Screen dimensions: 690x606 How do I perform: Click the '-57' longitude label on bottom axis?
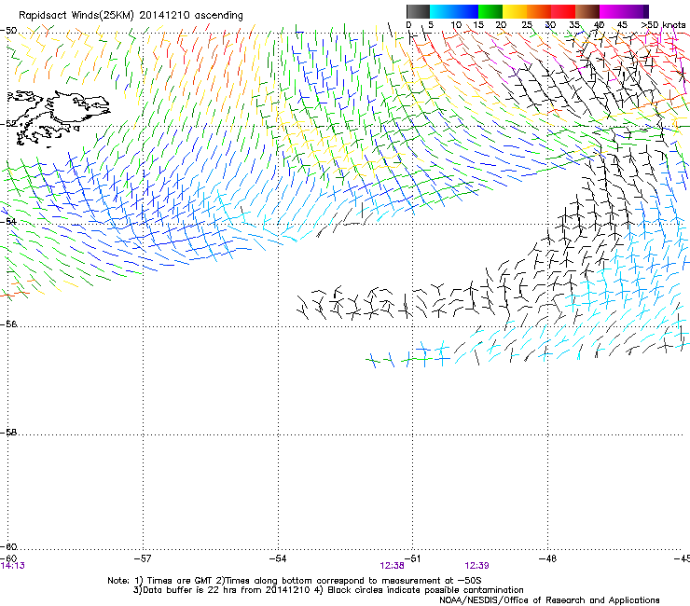(x=143, y=558)
